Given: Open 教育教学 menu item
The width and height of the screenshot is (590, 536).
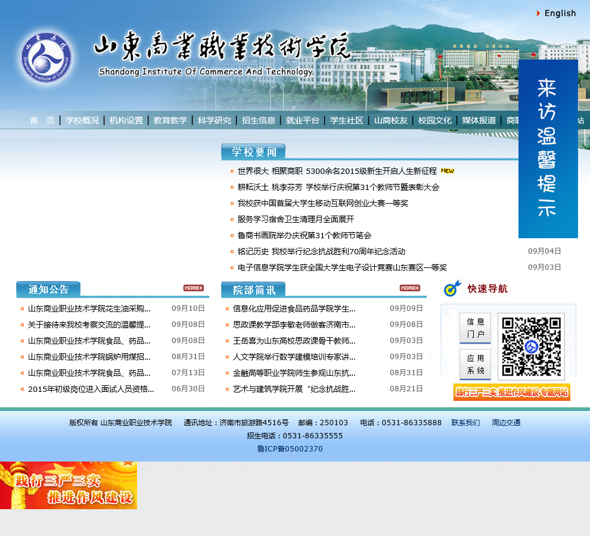Looking at the screenshot, I should [170, 120].
